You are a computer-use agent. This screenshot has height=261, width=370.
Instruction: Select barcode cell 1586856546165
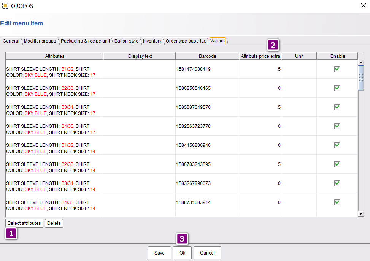coord(207,88)
